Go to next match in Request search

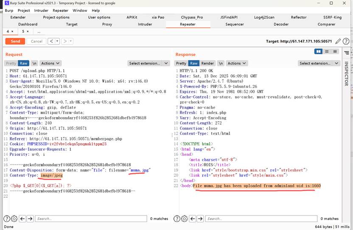30,219
